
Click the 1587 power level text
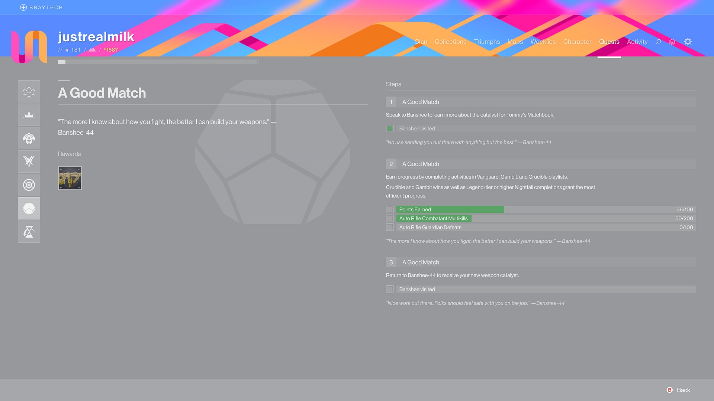coord(111,50)
